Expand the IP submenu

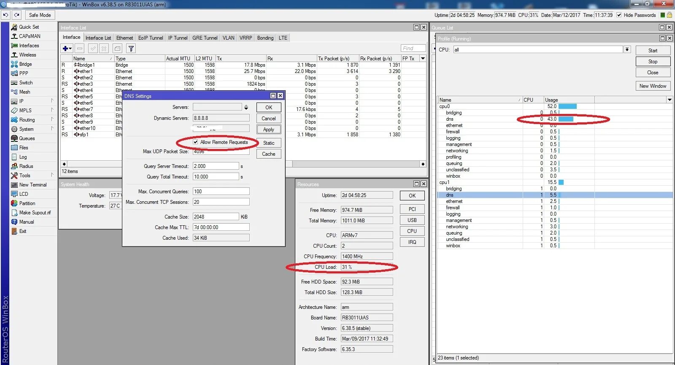click(x=52, y=101)
